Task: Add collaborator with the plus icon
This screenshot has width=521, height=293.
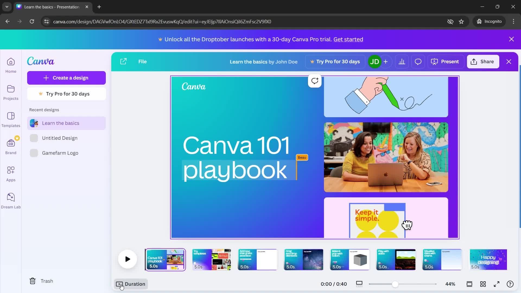Action: point(386,62)
